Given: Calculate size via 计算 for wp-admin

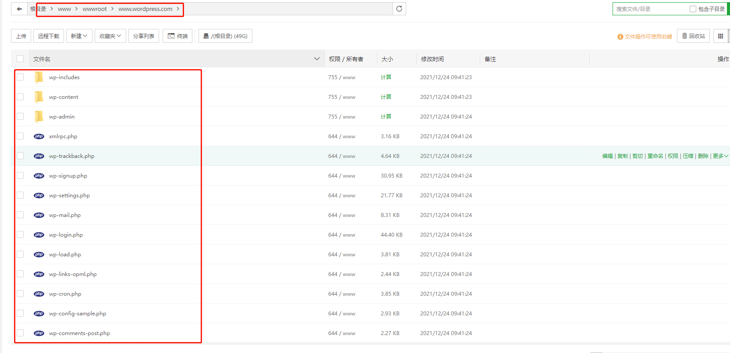Looking at the screenshot, I should [x=386, y=116].
